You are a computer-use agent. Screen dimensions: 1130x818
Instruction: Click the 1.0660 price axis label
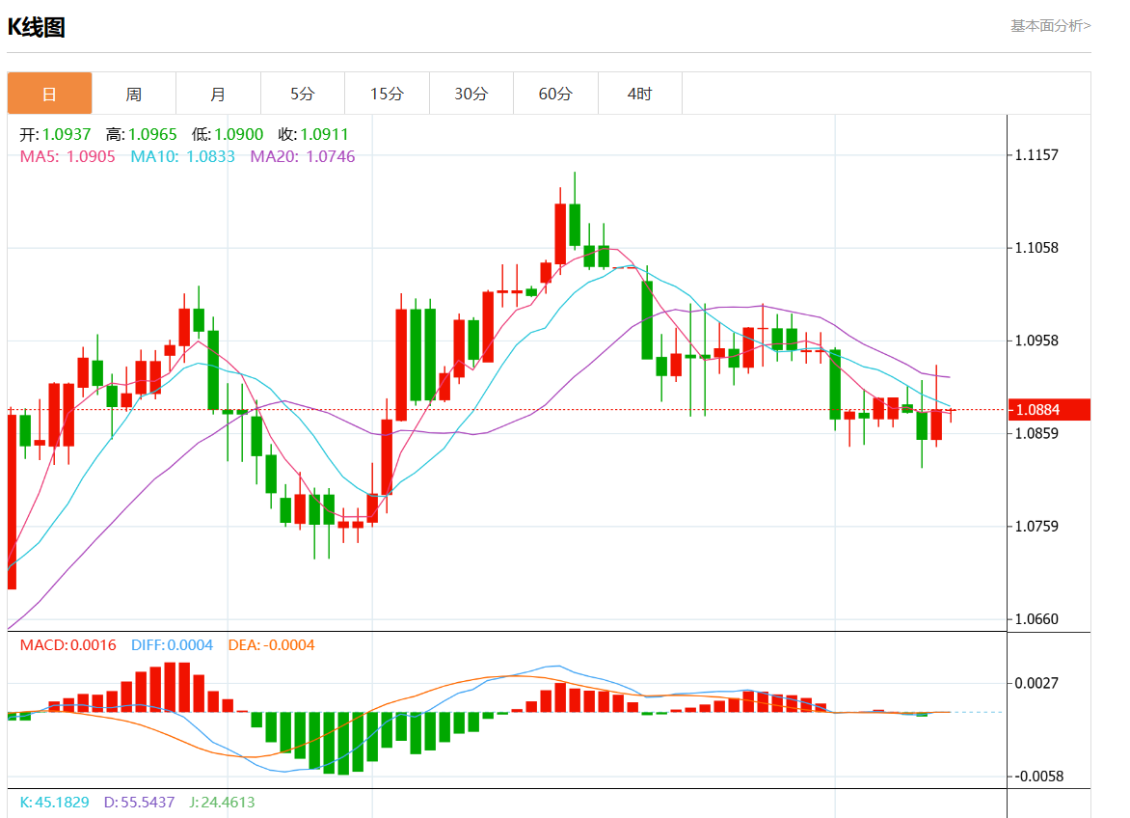[x=1036, y=619]
